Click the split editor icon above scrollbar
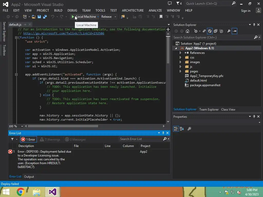This screenshot has height=197, width=263. pos(168,29)
